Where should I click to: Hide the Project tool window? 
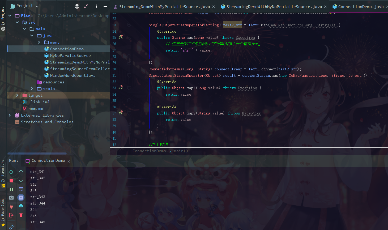pyautogui.click(x=105, y=6)
